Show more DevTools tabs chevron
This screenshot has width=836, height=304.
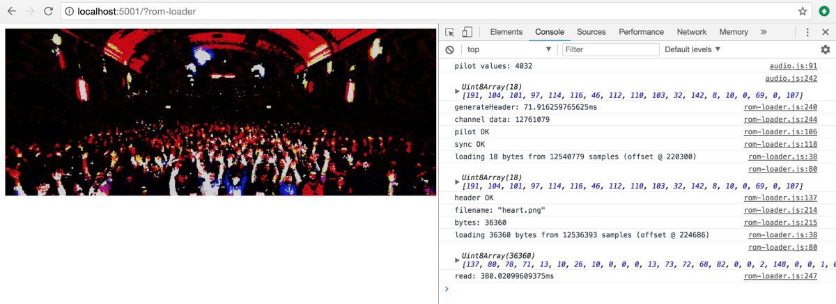(x=764, y=32)
